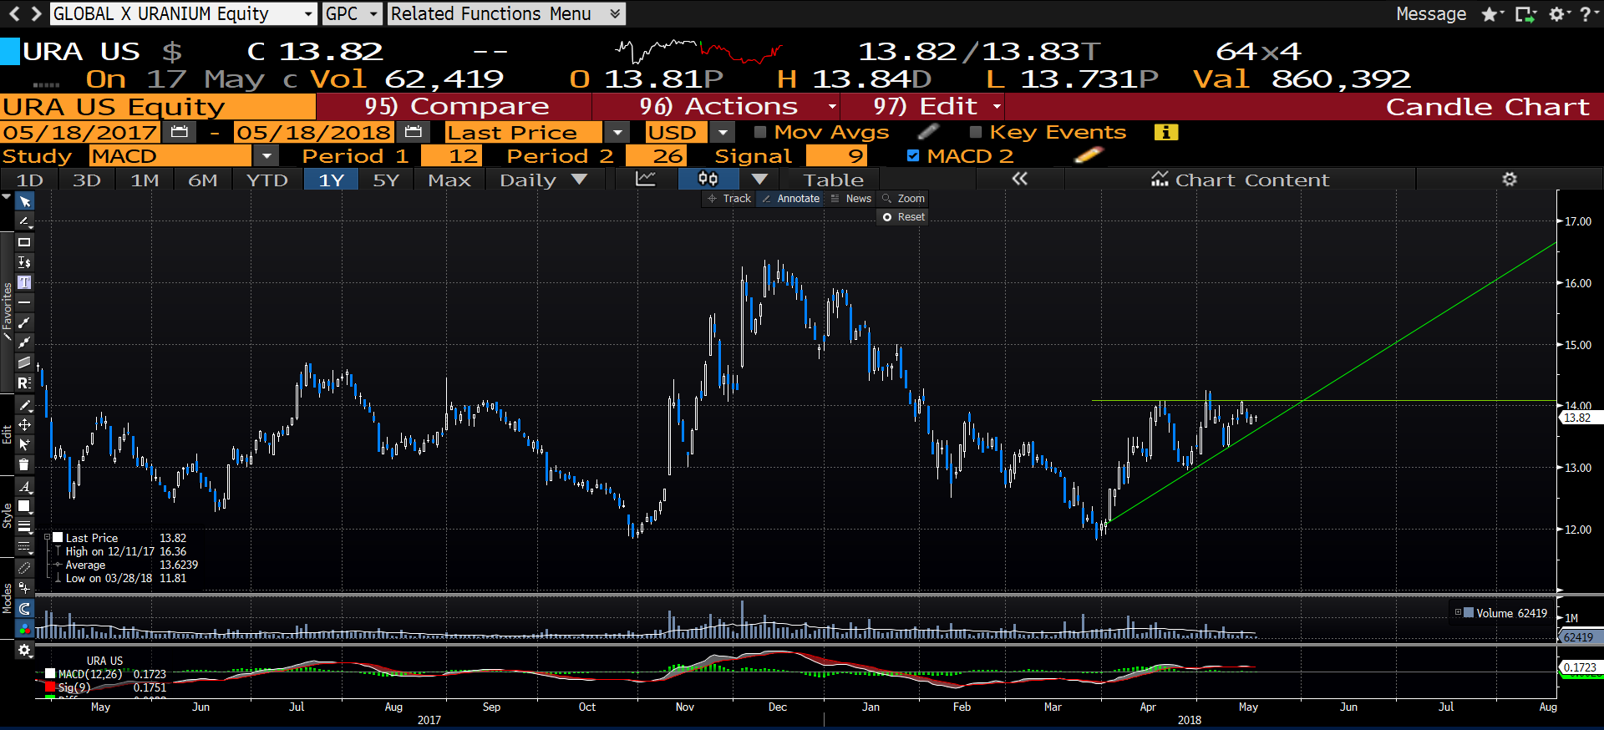Image resolution: width=1604 pixels, height=730 pixels.
Task: Open the font style A tool
Action: [x=24, y=486]
